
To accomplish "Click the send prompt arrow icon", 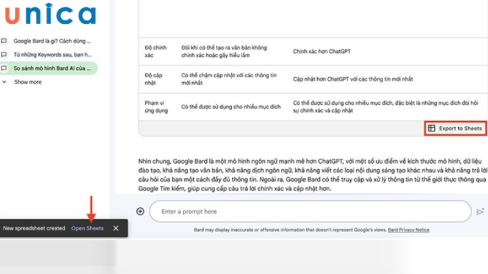I will click(x=480, y=211).
